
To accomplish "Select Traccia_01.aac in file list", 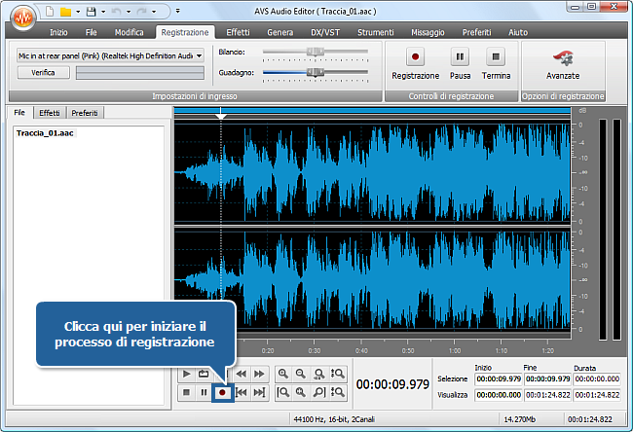I will click(x=46, y=132).
